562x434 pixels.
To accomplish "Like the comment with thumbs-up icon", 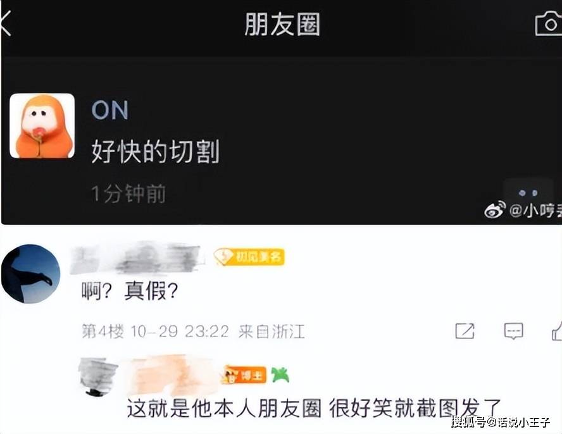I will pos(557,331).
